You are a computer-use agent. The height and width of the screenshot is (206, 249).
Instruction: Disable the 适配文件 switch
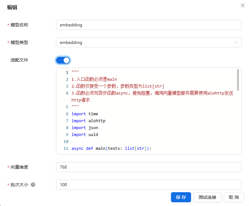click(x=63, y=60)
